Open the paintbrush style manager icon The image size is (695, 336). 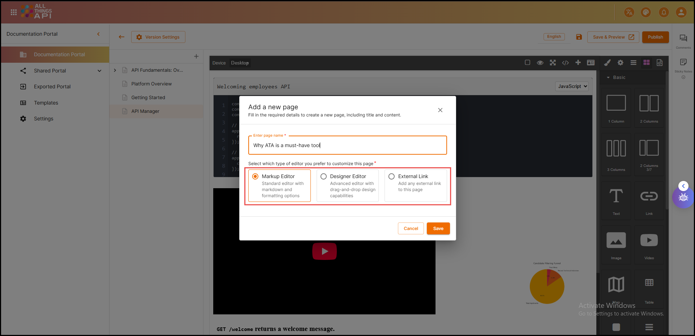[x=608, y=63]
